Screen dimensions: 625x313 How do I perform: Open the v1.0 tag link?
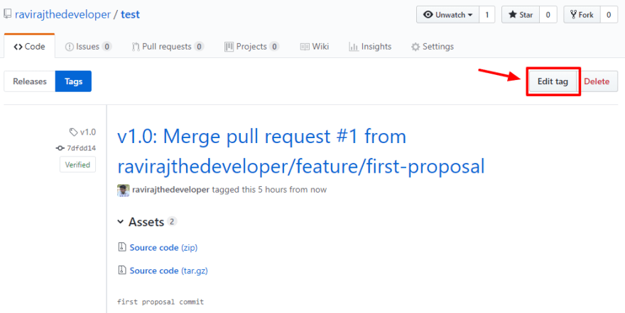[x=87, y=132]
